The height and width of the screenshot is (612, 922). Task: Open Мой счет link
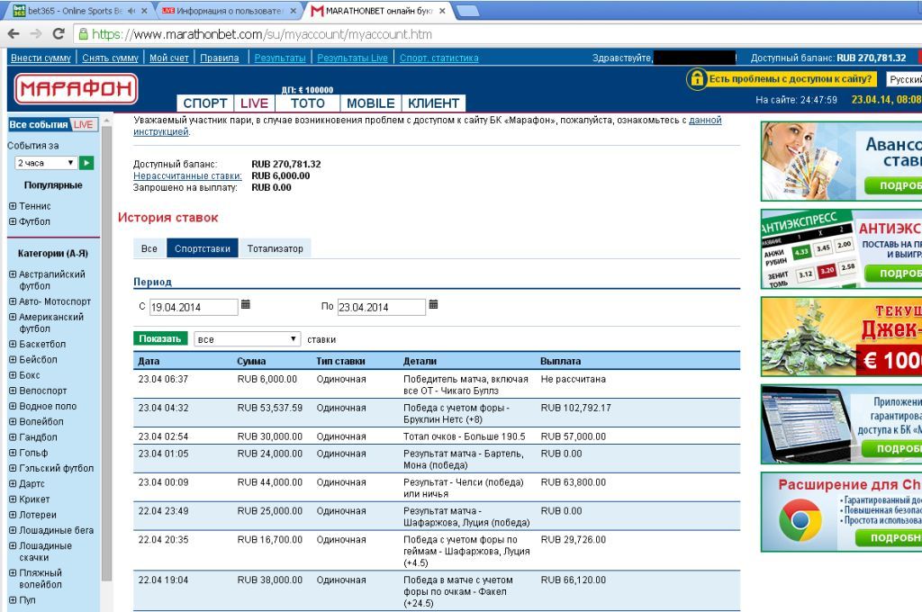pyautogui.click(x=168, y=58)
